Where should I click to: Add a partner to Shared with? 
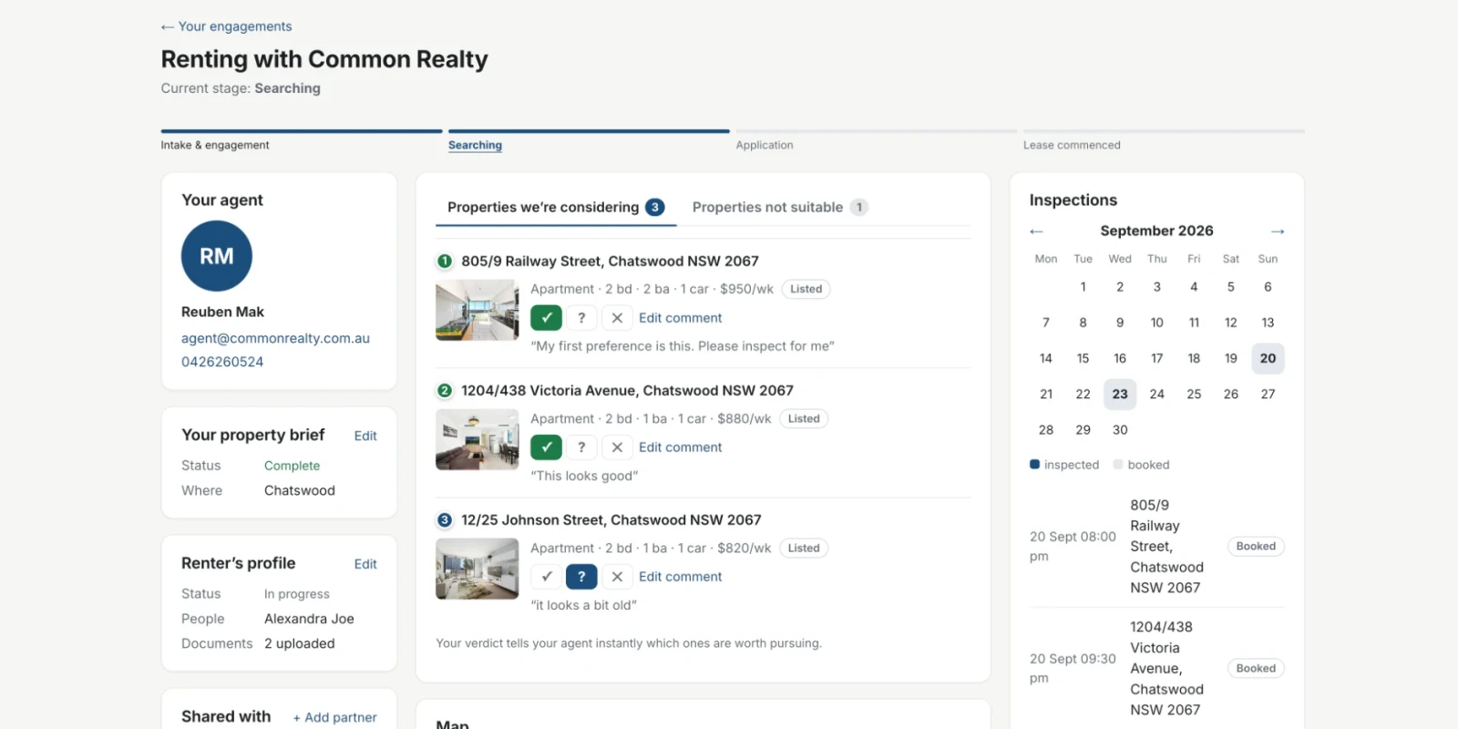point(334,717)
